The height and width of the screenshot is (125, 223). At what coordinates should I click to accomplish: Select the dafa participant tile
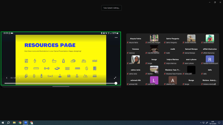210,70
